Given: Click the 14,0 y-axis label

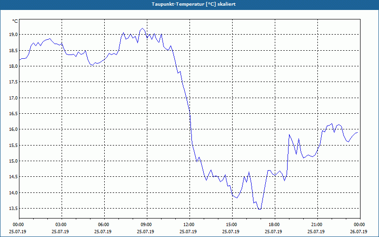Looking at the screenshot, I should point(14,193).
